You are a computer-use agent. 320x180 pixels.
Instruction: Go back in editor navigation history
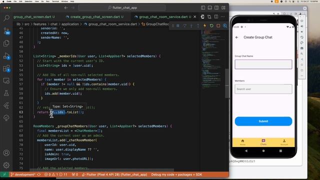(66, 8)
